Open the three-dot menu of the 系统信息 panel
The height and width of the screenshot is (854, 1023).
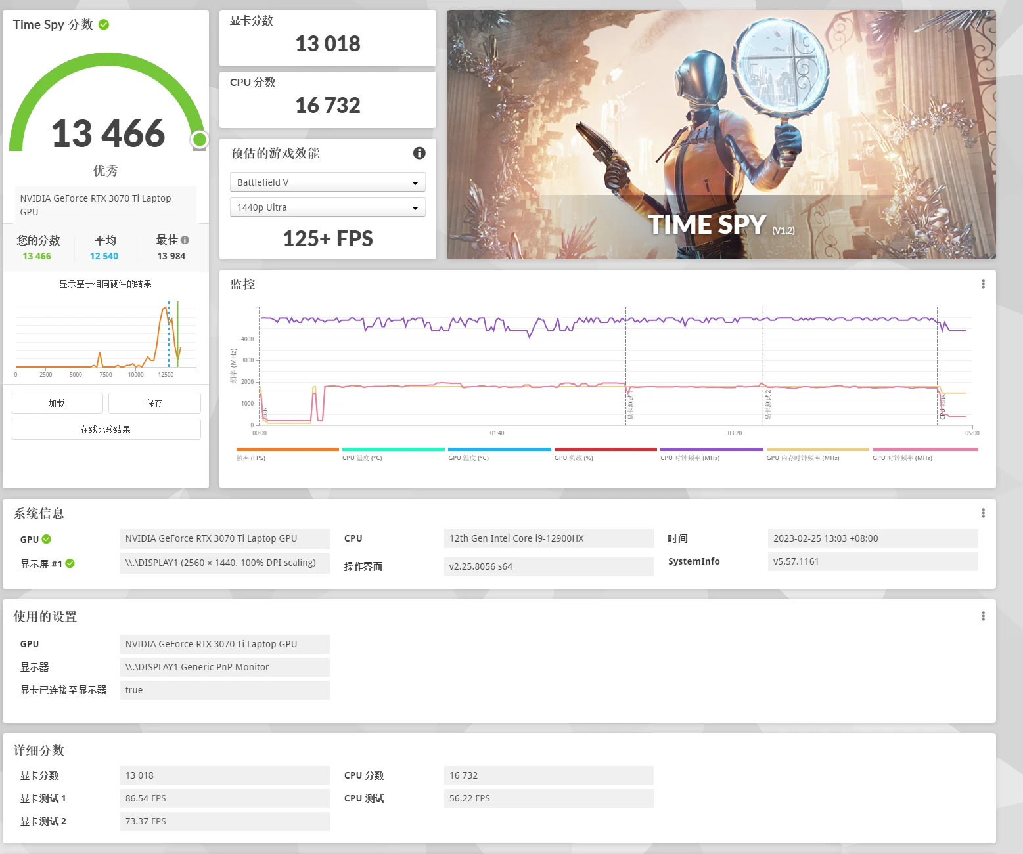[983, 513]
